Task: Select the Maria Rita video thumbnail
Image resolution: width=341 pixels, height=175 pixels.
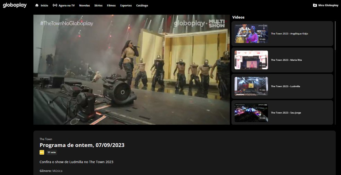Action: (251, 60)
